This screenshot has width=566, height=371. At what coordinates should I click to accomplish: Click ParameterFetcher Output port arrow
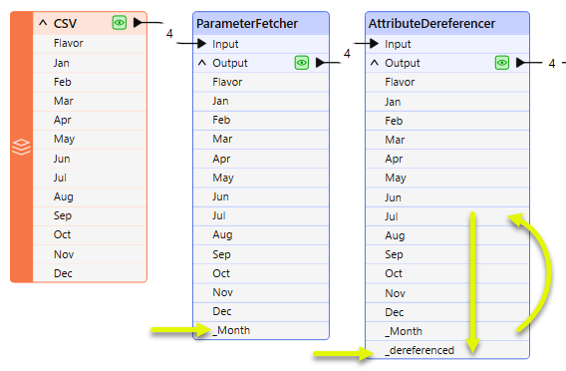click(x=320, y=63)
